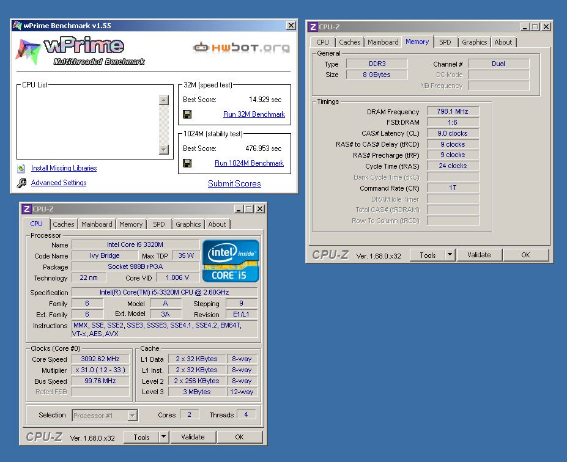This screenshot has height=462, width=567.
Task: Click the Threads count value 4
Action: click(246, 414)
